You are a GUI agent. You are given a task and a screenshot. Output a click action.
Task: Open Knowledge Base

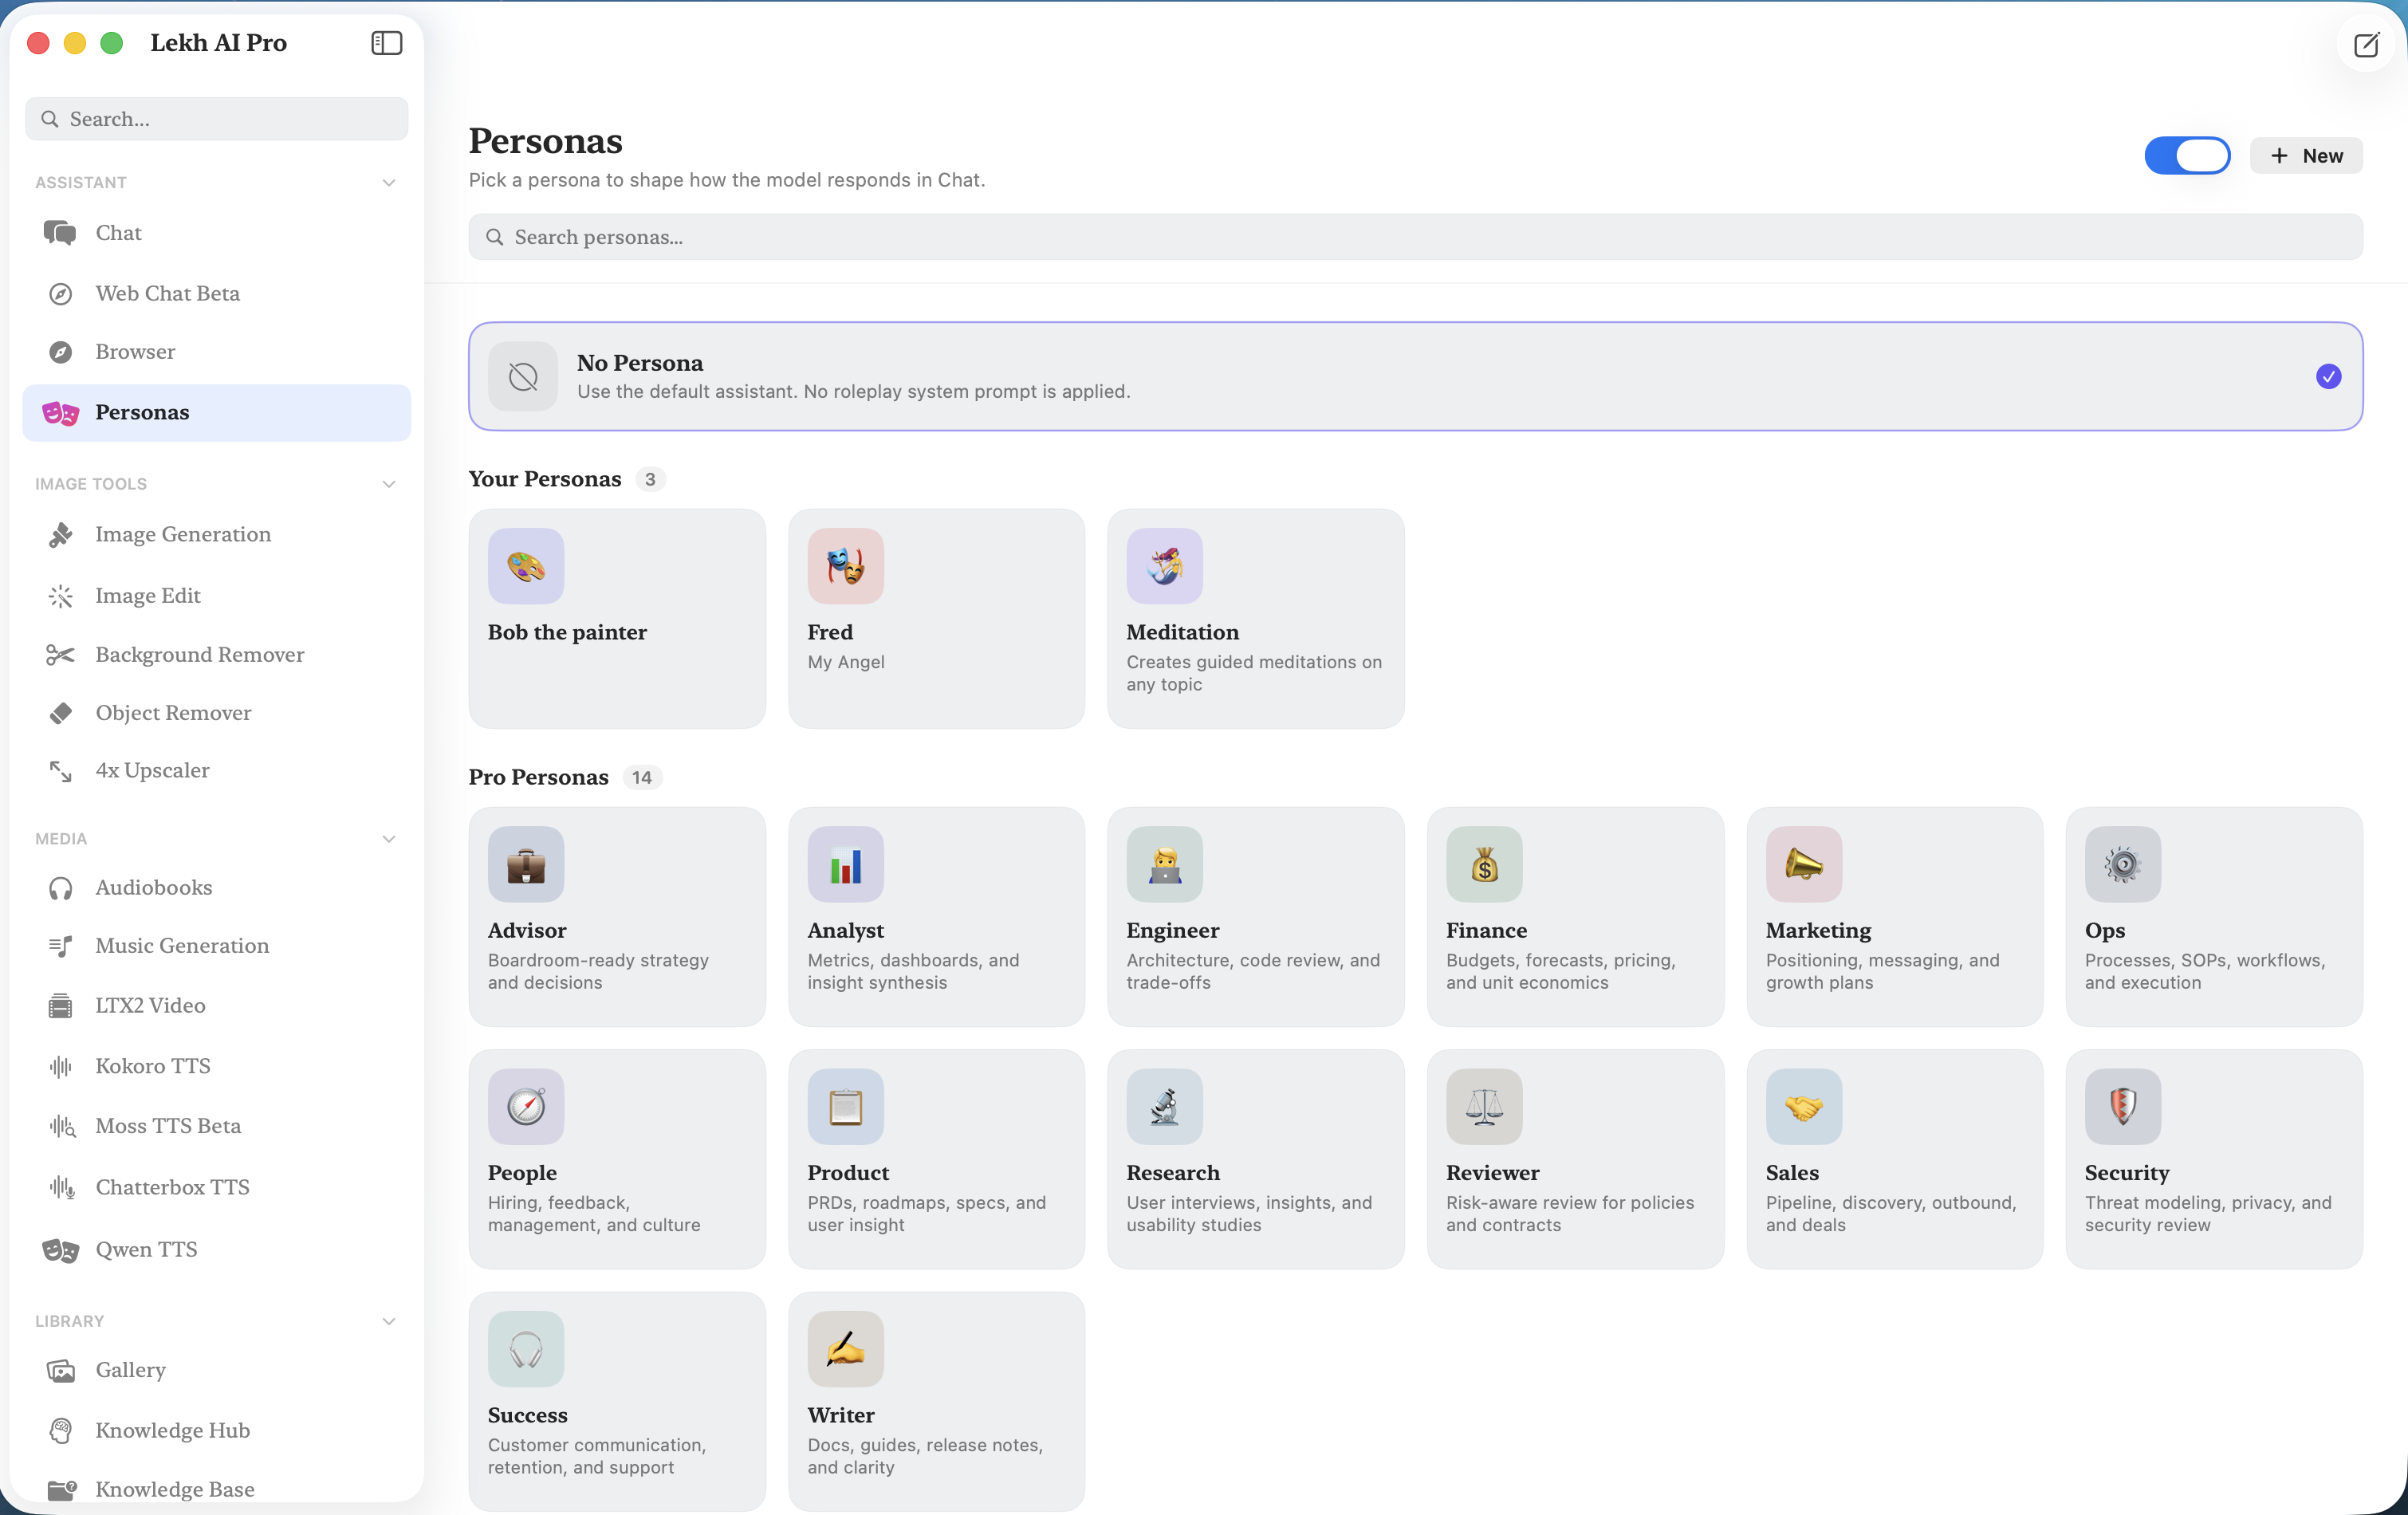216,1490
